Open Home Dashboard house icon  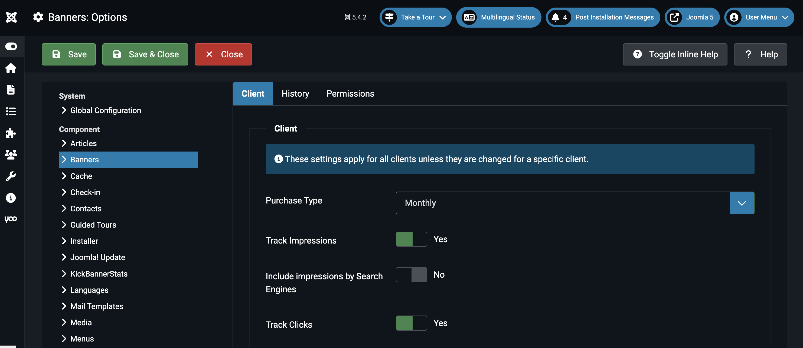(x=11, y=68)
